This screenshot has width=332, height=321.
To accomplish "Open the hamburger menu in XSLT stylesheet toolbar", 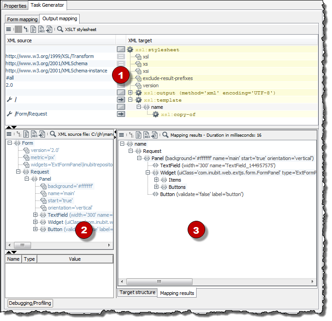I will click(9, 29).
